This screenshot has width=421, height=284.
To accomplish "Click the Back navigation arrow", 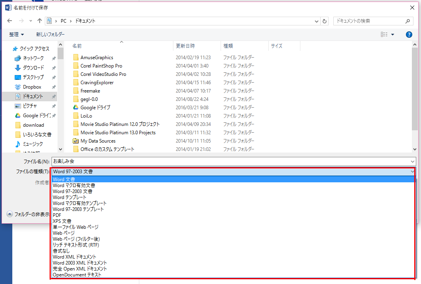I will point(10,21).
